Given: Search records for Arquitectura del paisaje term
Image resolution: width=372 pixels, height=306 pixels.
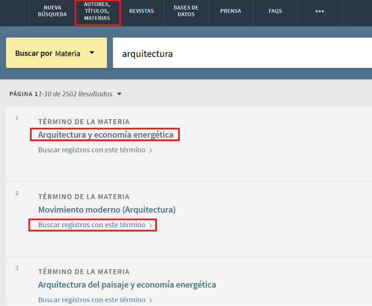Looking at the screenshot, I should pyautogui.click(x=95, y=300).
